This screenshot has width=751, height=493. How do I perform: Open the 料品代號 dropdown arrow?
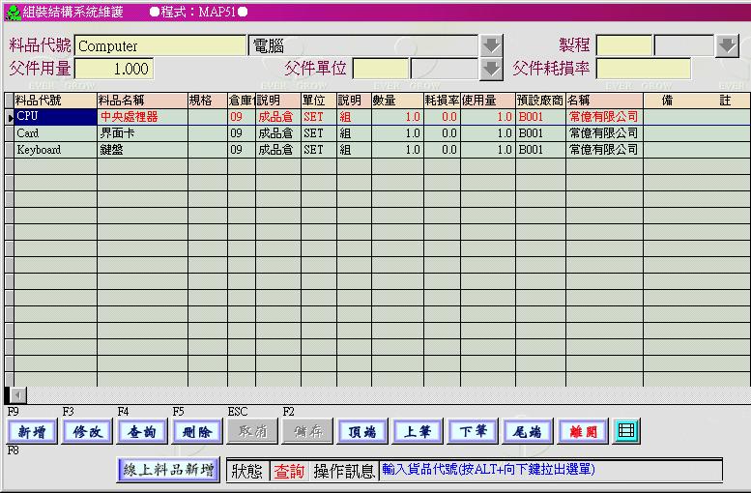492,45
